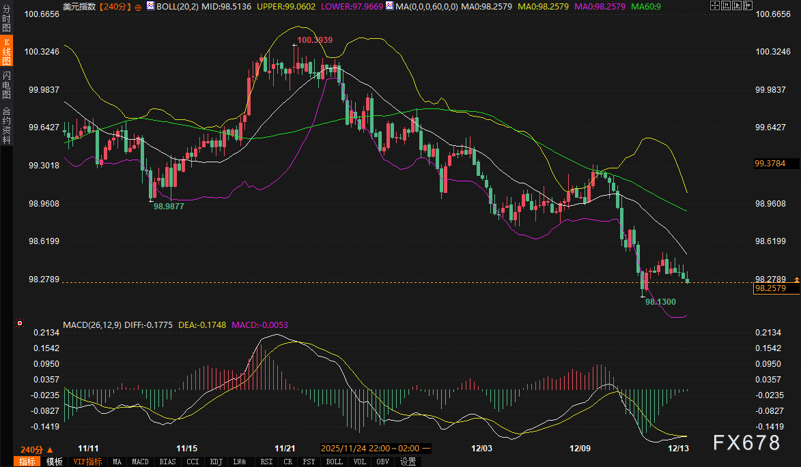Click the orange crosshair icon beside 240分
The height and width of the screenshot is (467, 801).
pyautogui.click(x=139, y=7)
